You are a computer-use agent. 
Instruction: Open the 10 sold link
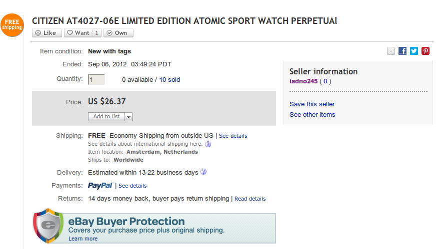pos(169,80)
